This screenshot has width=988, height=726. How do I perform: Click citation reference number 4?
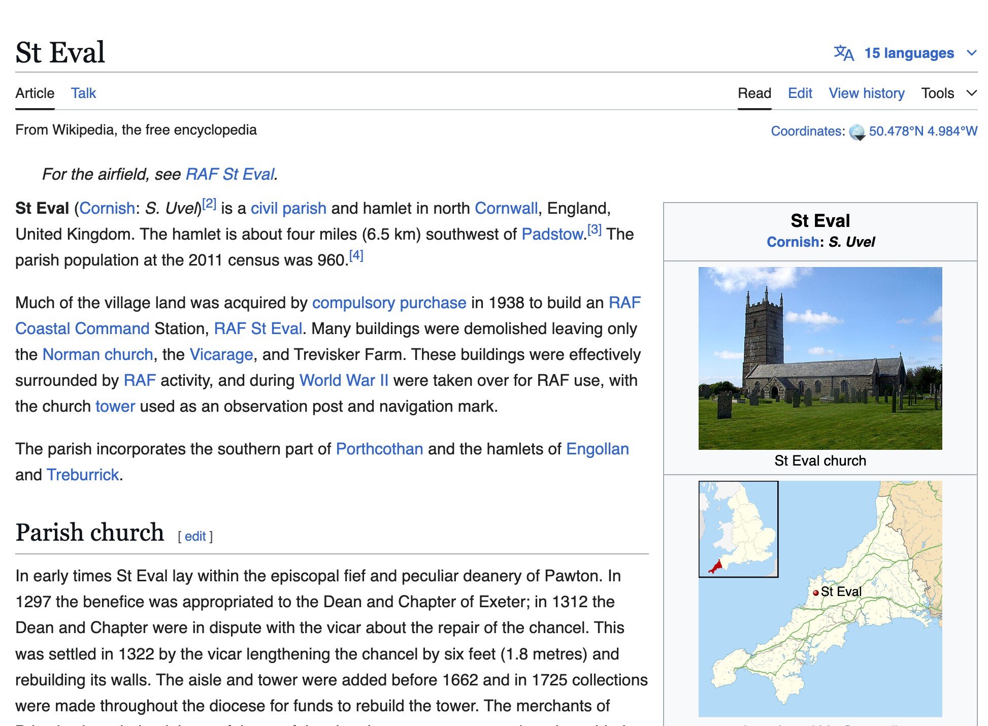[356, 255]
